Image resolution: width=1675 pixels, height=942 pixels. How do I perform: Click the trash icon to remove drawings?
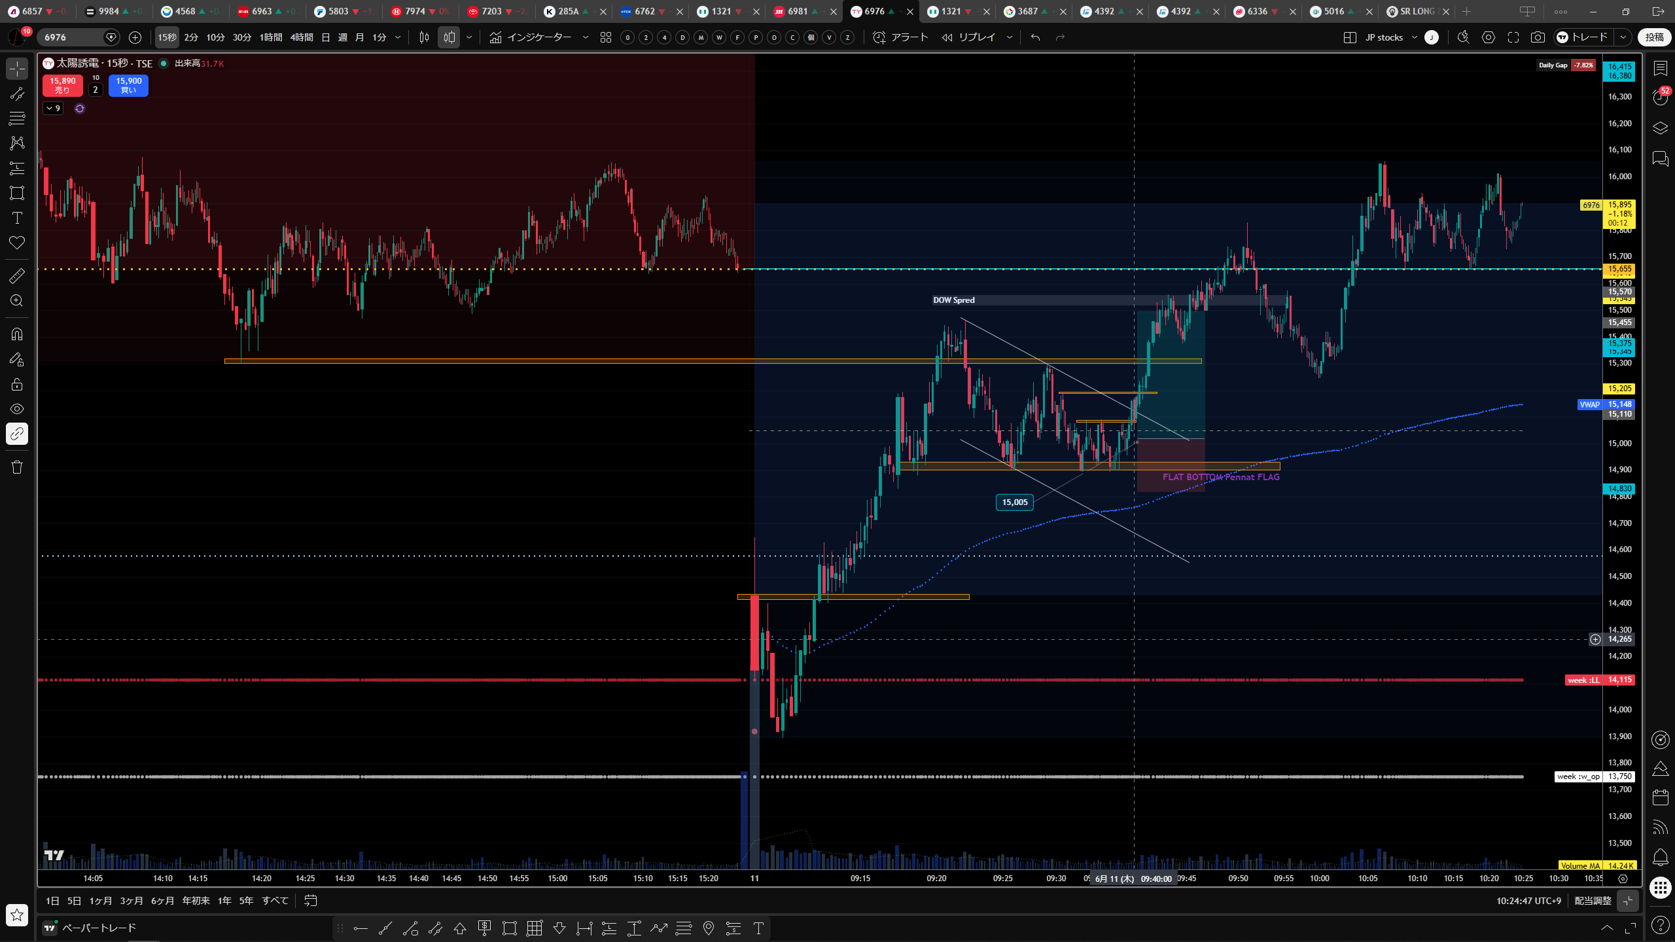(x=17, y=467)
